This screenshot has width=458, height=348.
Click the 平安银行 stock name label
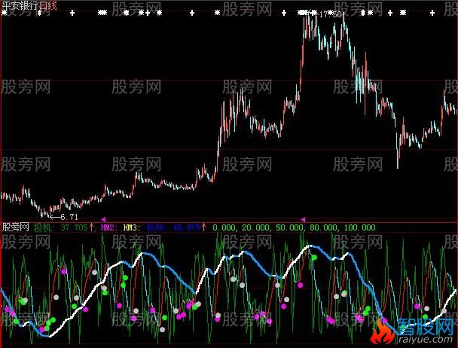(x=20, y=5)
